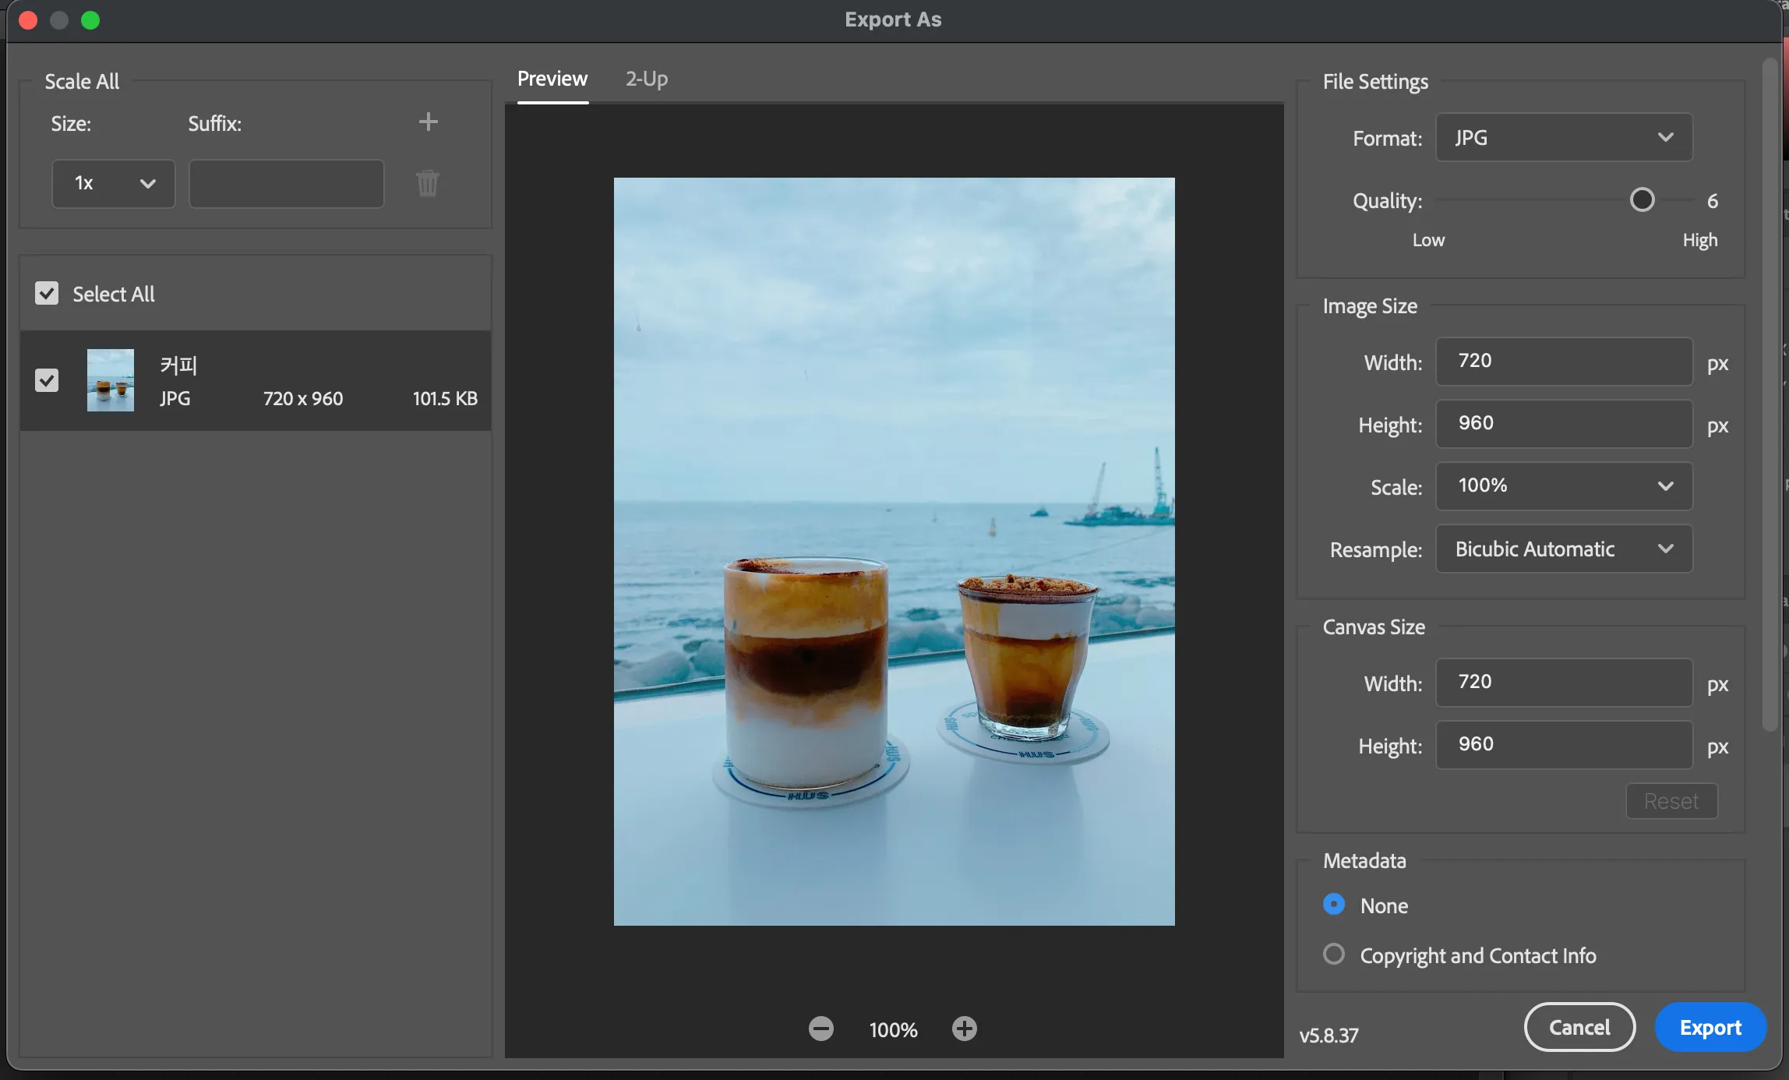Click the Suffix input field
Screen dimensions: 1789x1080
[286, 184]
